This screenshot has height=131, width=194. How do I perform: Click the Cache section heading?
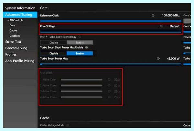pos(45,118)
